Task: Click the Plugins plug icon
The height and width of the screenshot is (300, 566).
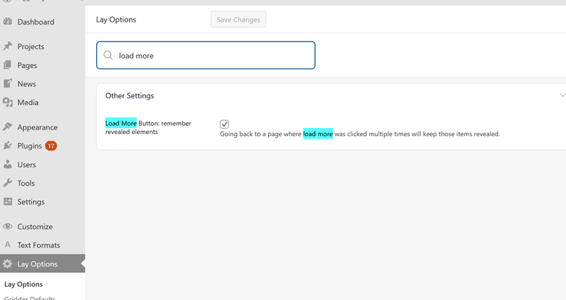Action: 7,146
